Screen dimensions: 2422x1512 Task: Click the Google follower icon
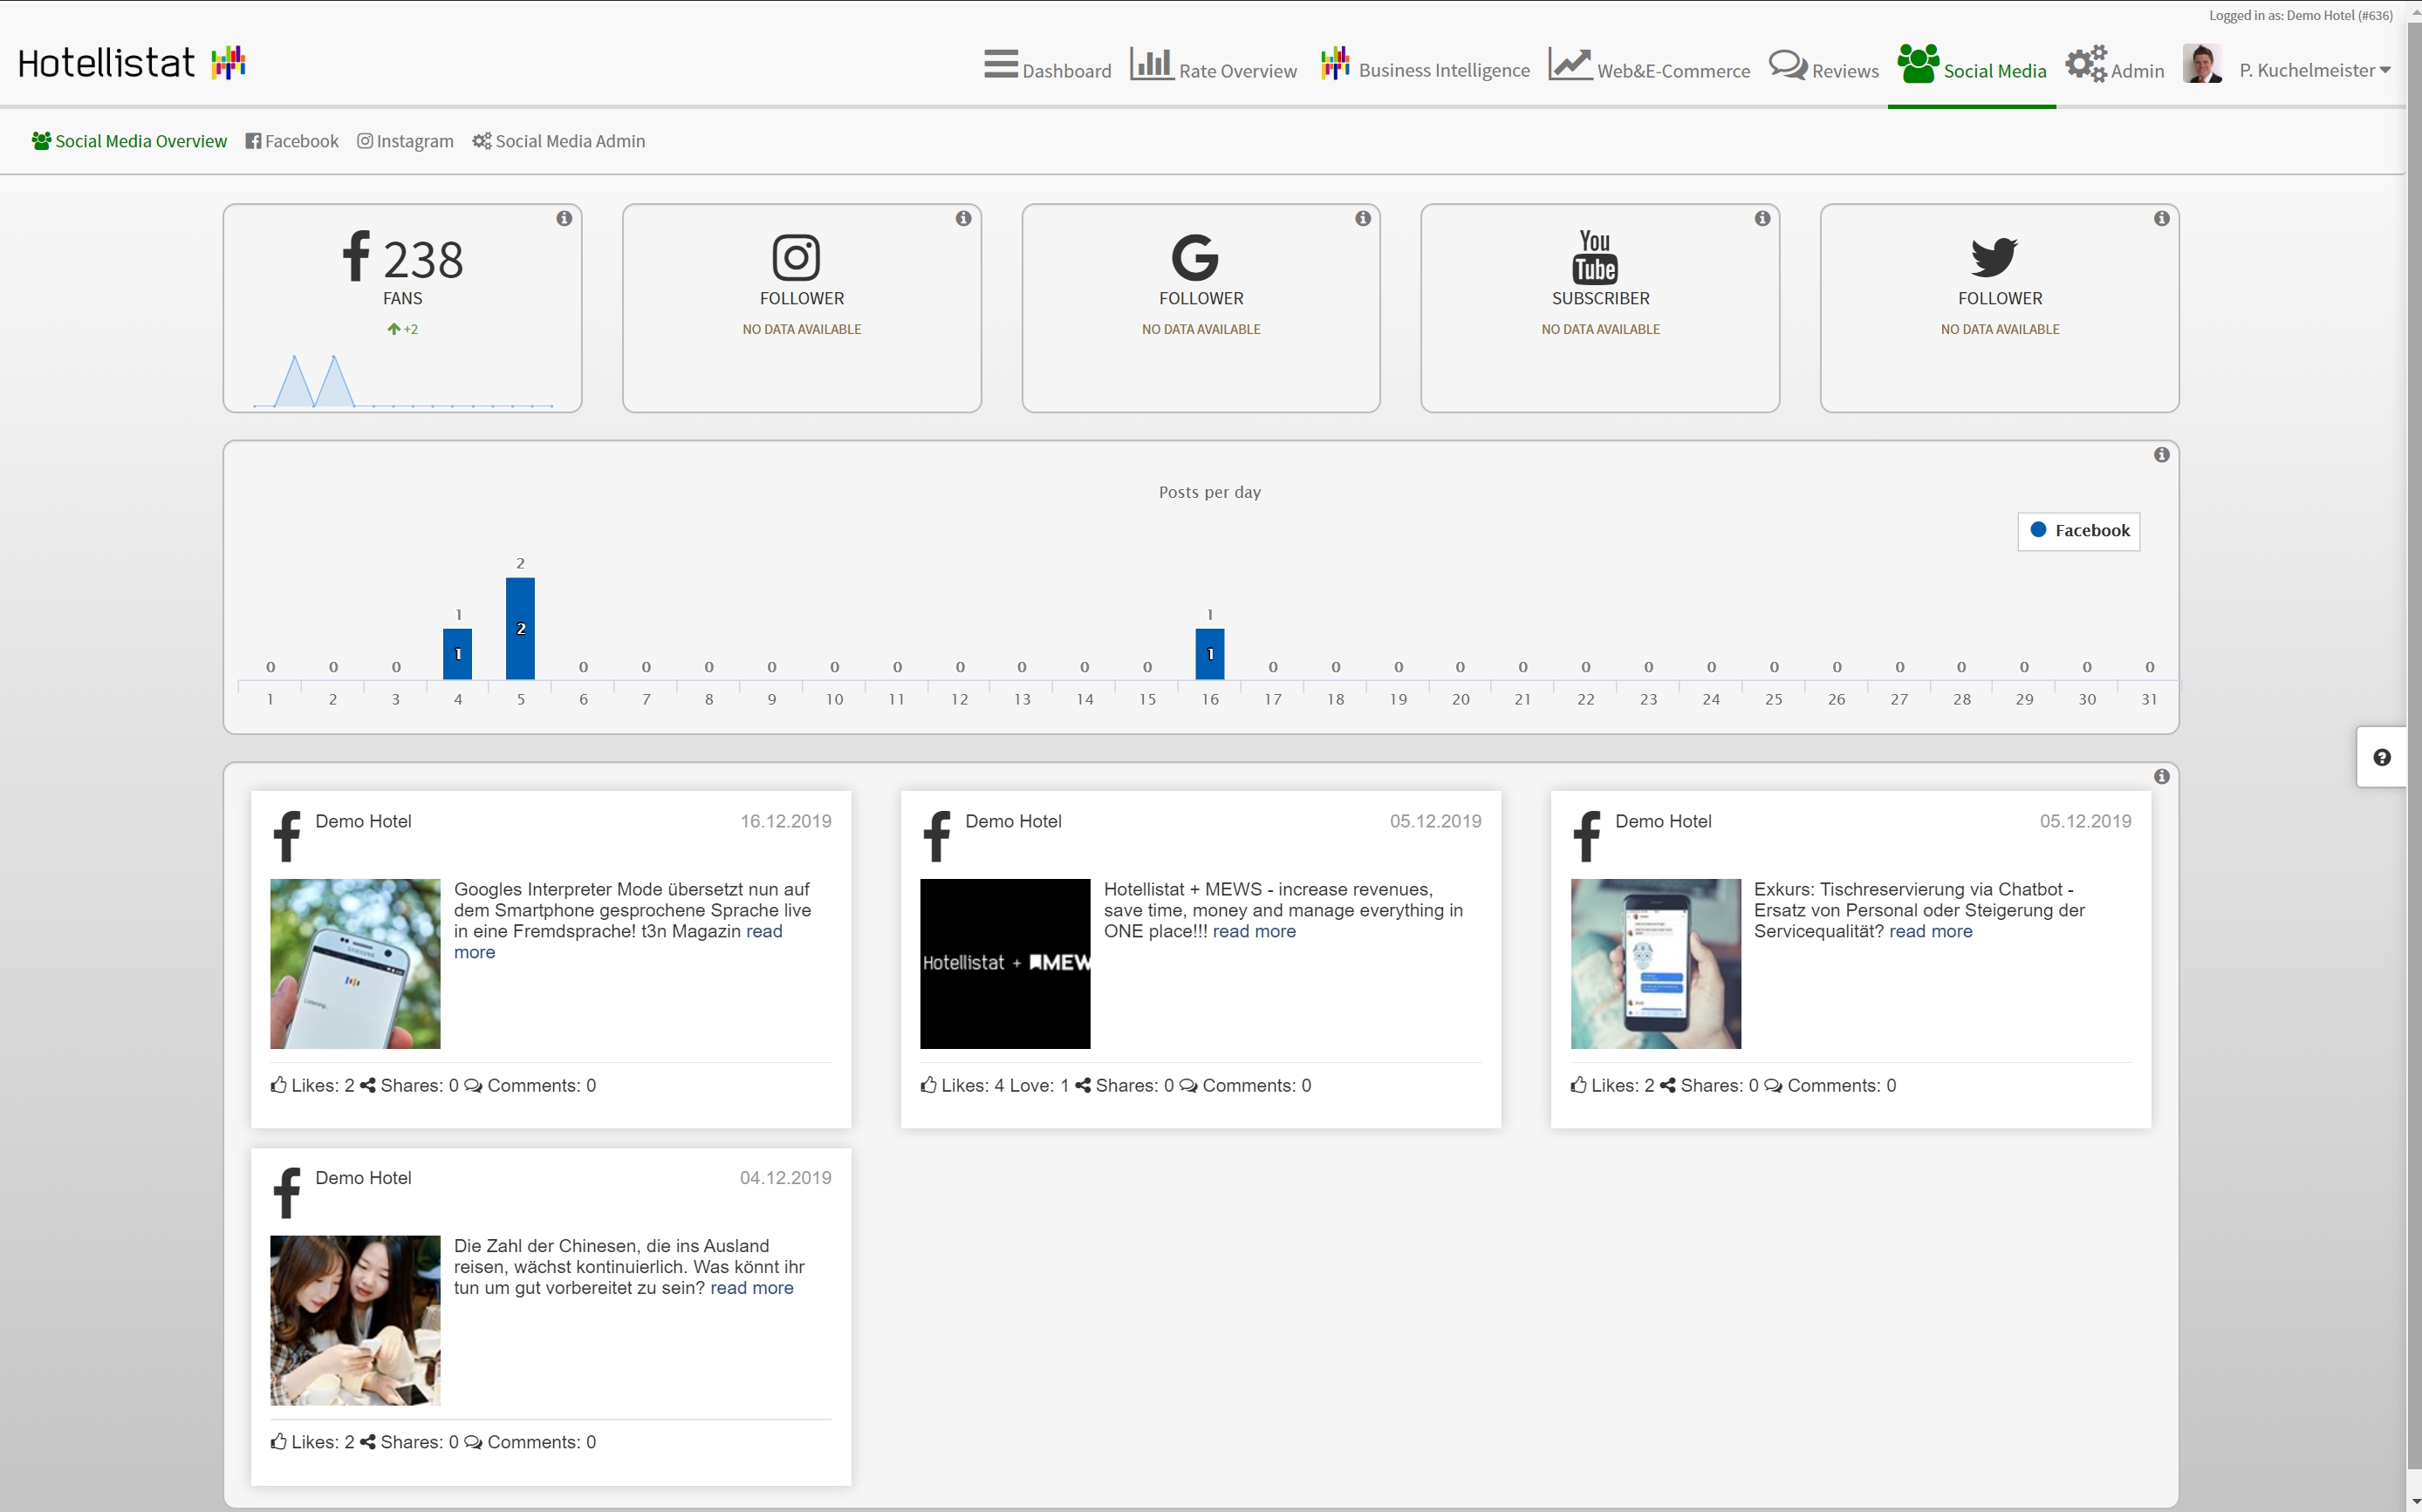pyautogui.click(x=1194, y=257)
